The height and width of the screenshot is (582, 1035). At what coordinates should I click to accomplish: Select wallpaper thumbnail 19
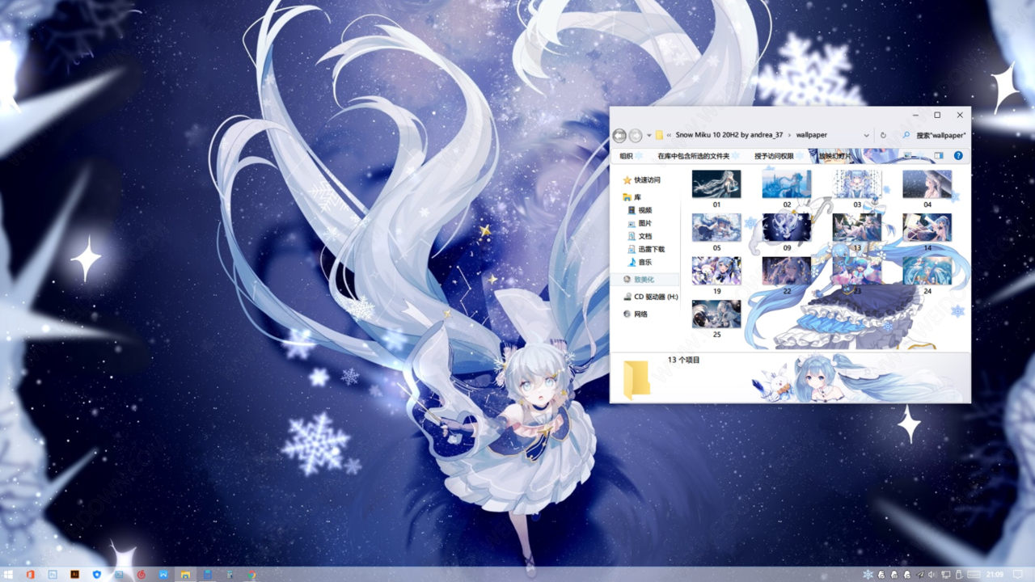click(x=716, y=271)
